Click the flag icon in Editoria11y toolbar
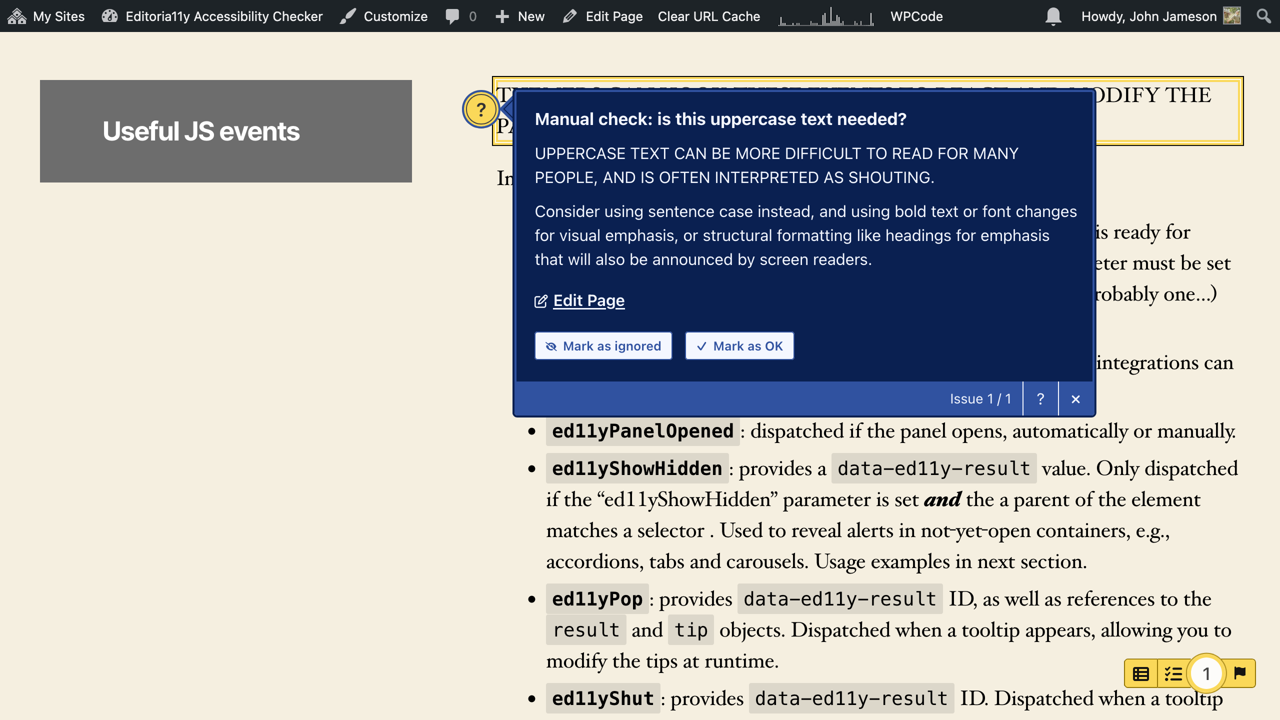 [x=1239, y=673]
